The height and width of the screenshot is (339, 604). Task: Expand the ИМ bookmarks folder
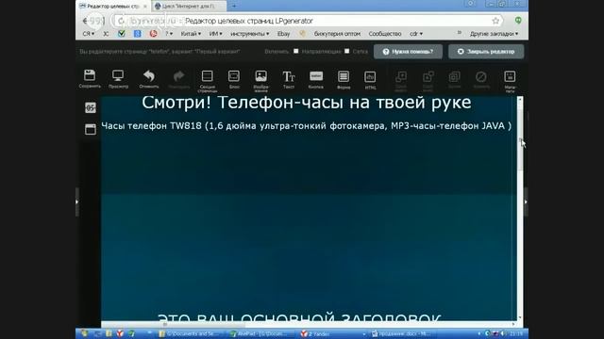pos(215,34)
